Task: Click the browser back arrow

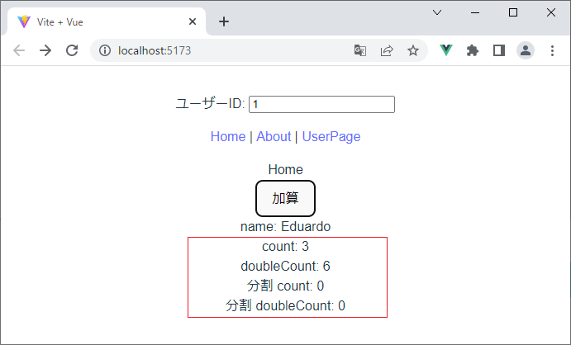Action: pyautogui.click(x=19, y=50)
